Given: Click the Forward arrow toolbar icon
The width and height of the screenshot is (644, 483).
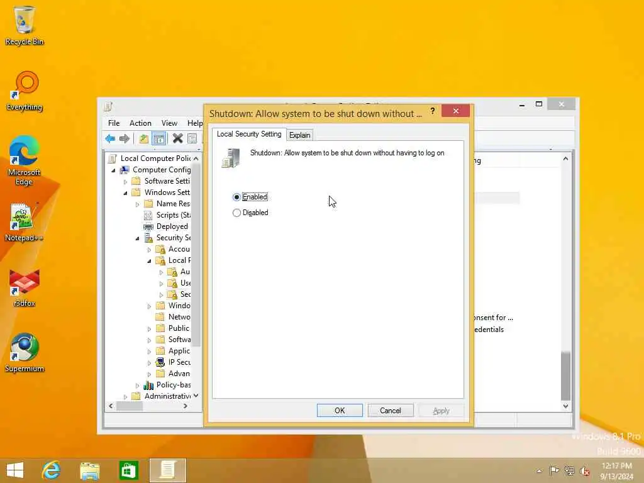Looking at the screenshot, I should pos(124,139).
